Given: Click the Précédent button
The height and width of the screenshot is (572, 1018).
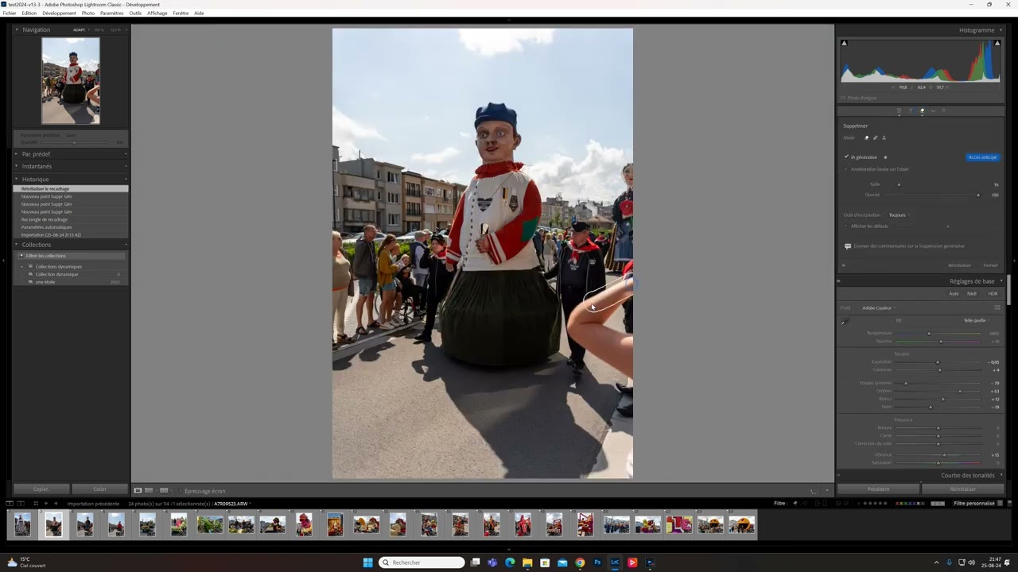Looking at the screenshot, I should pyautogui.click(x=879, y=489).
